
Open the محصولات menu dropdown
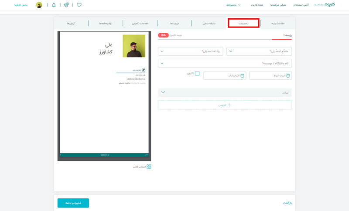233,5
